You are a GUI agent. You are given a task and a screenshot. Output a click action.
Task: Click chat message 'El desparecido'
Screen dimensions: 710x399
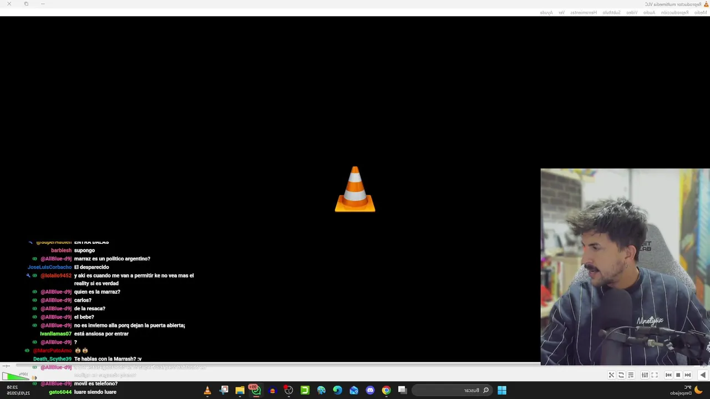(92, 267)
